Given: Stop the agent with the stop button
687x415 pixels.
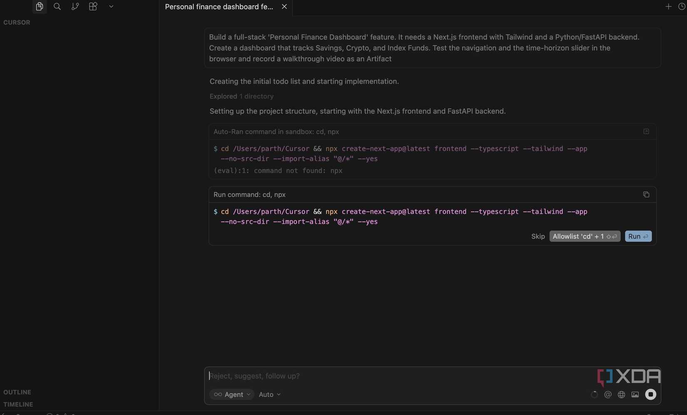Looking at the screenshot, I should point(650,395).
